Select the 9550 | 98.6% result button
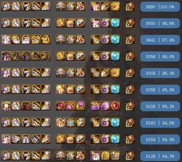Viewport: 182px width, 162px height. pyautogui.click(x=160, y=24)
